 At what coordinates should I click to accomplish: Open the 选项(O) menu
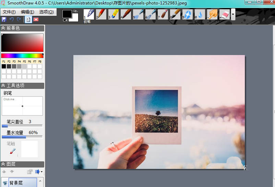46,12
